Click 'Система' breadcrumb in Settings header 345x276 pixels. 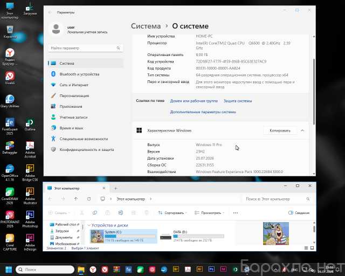tap(146, 26)
